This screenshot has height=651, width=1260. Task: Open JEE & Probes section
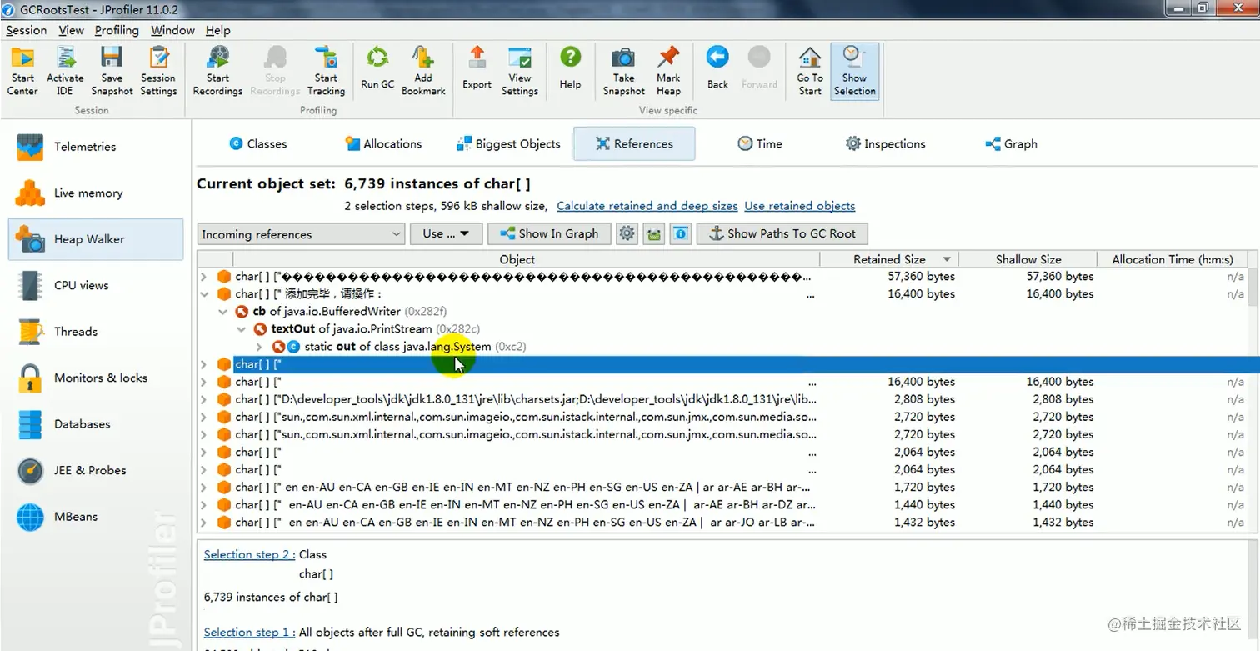[x=96, y=470]
